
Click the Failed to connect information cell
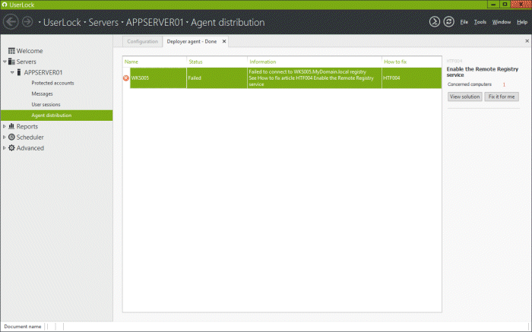315,78
